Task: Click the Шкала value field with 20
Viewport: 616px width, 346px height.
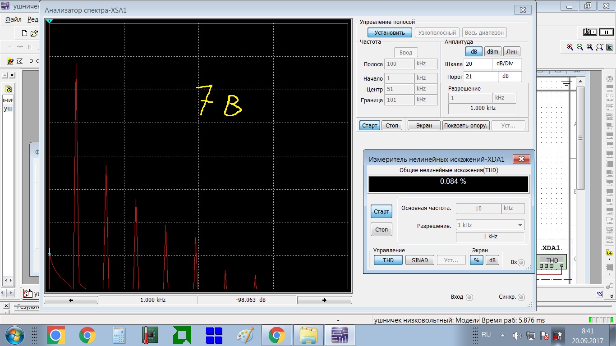Action: 478,64
